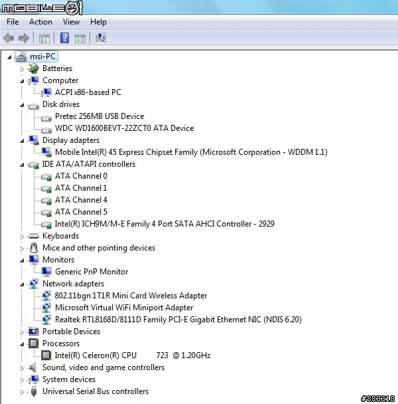Click the Disk drives category icon
Screen dimensions: 398x404
tap(33, 106)
